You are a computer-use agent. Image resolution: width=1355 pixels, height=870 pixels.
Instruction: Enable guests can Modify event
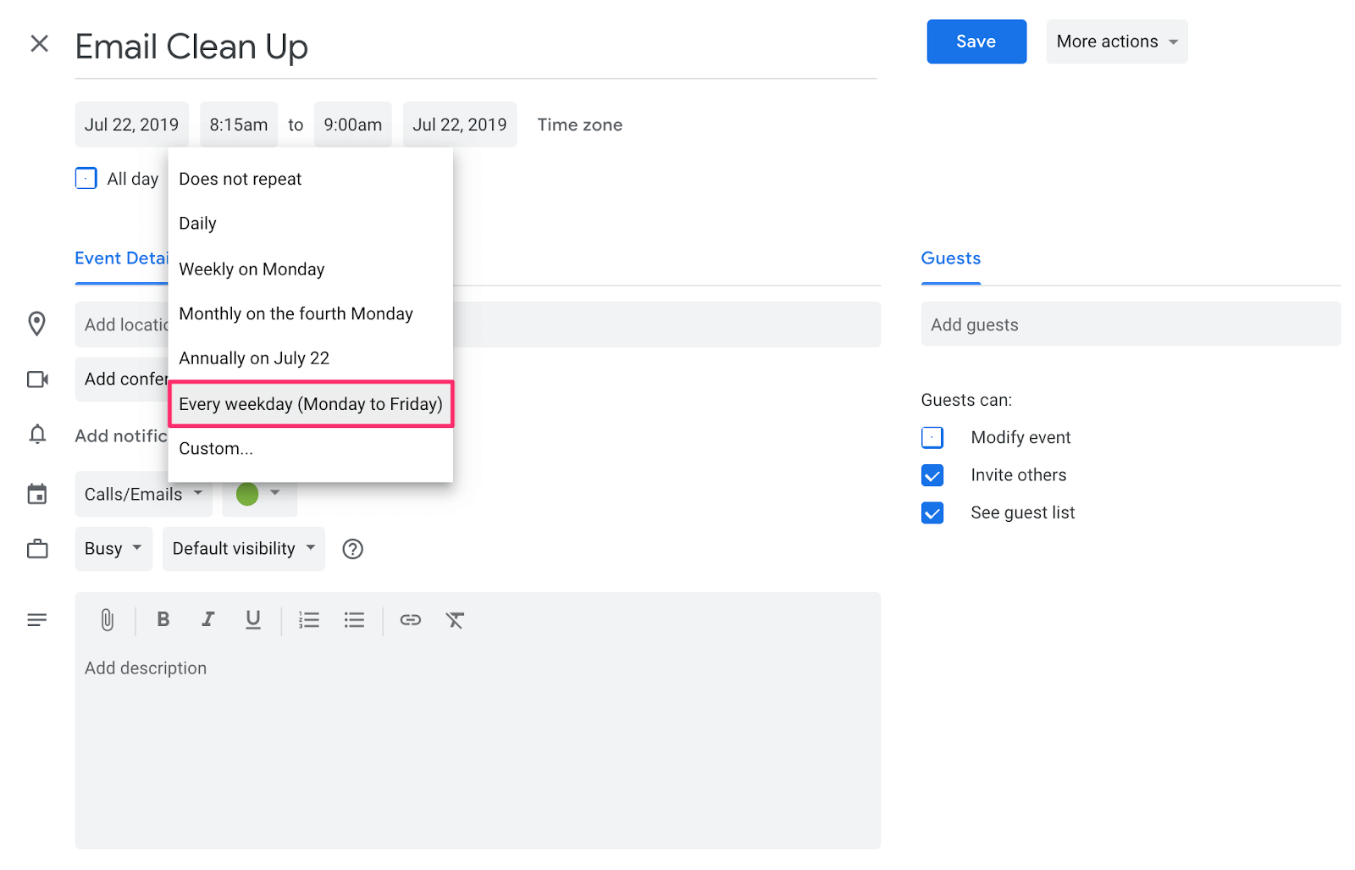(932, 437)
